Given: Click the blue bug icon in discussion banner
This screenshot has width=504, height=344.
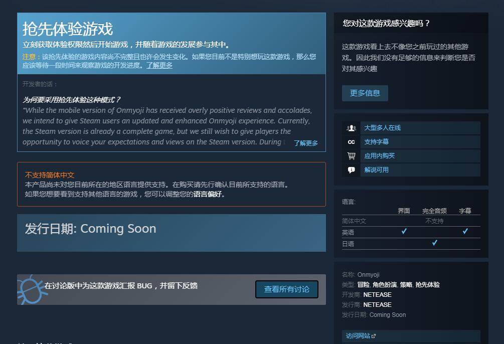Looking at the screenshot, I should [x=31, y=289].
